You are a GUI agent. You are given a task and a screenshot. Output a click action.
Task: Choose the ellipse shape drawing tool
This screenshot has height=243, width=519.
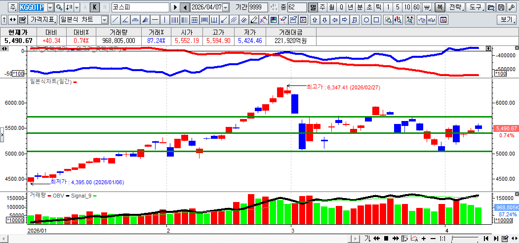point(366,20)
